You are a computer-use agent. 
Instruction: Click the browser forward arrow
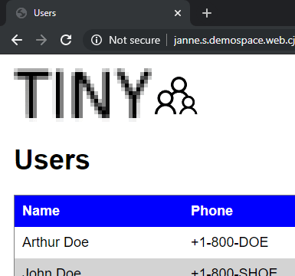41,40
